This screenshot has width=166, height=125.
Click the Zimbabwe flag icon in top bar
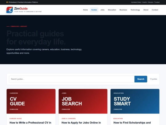tap(7, 2)
